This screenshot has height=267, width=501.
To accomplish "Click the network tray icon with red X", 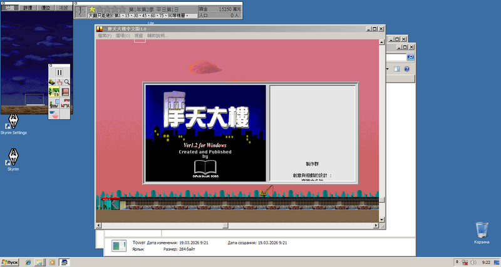I will point(465,262).
